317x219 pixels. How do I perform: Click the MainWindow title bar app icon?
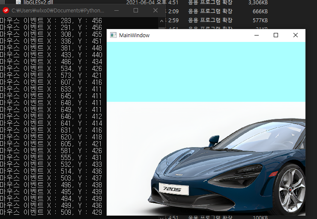[113, 35]
